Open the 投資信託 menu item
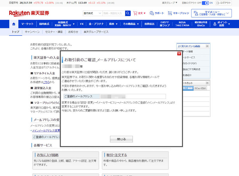Image resolution: width=239 pixels, height=176 pixels. point(149,24)
